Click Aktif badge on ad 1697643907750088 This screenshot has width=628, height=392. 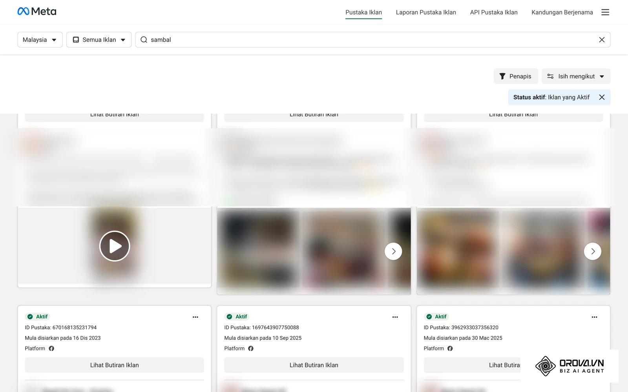point(237,317)
